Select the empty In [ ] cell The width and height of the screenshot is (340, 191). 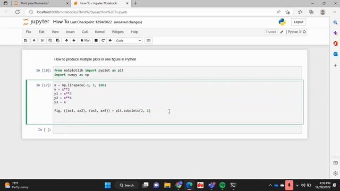177,129
